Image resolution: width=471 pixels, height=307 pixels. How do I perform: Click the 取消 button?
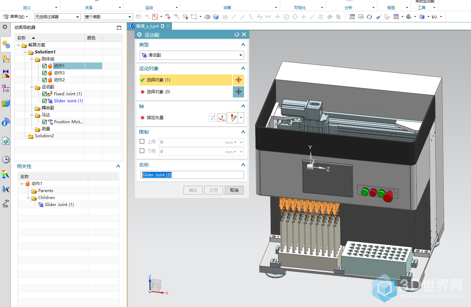click(x=234, y=190)
